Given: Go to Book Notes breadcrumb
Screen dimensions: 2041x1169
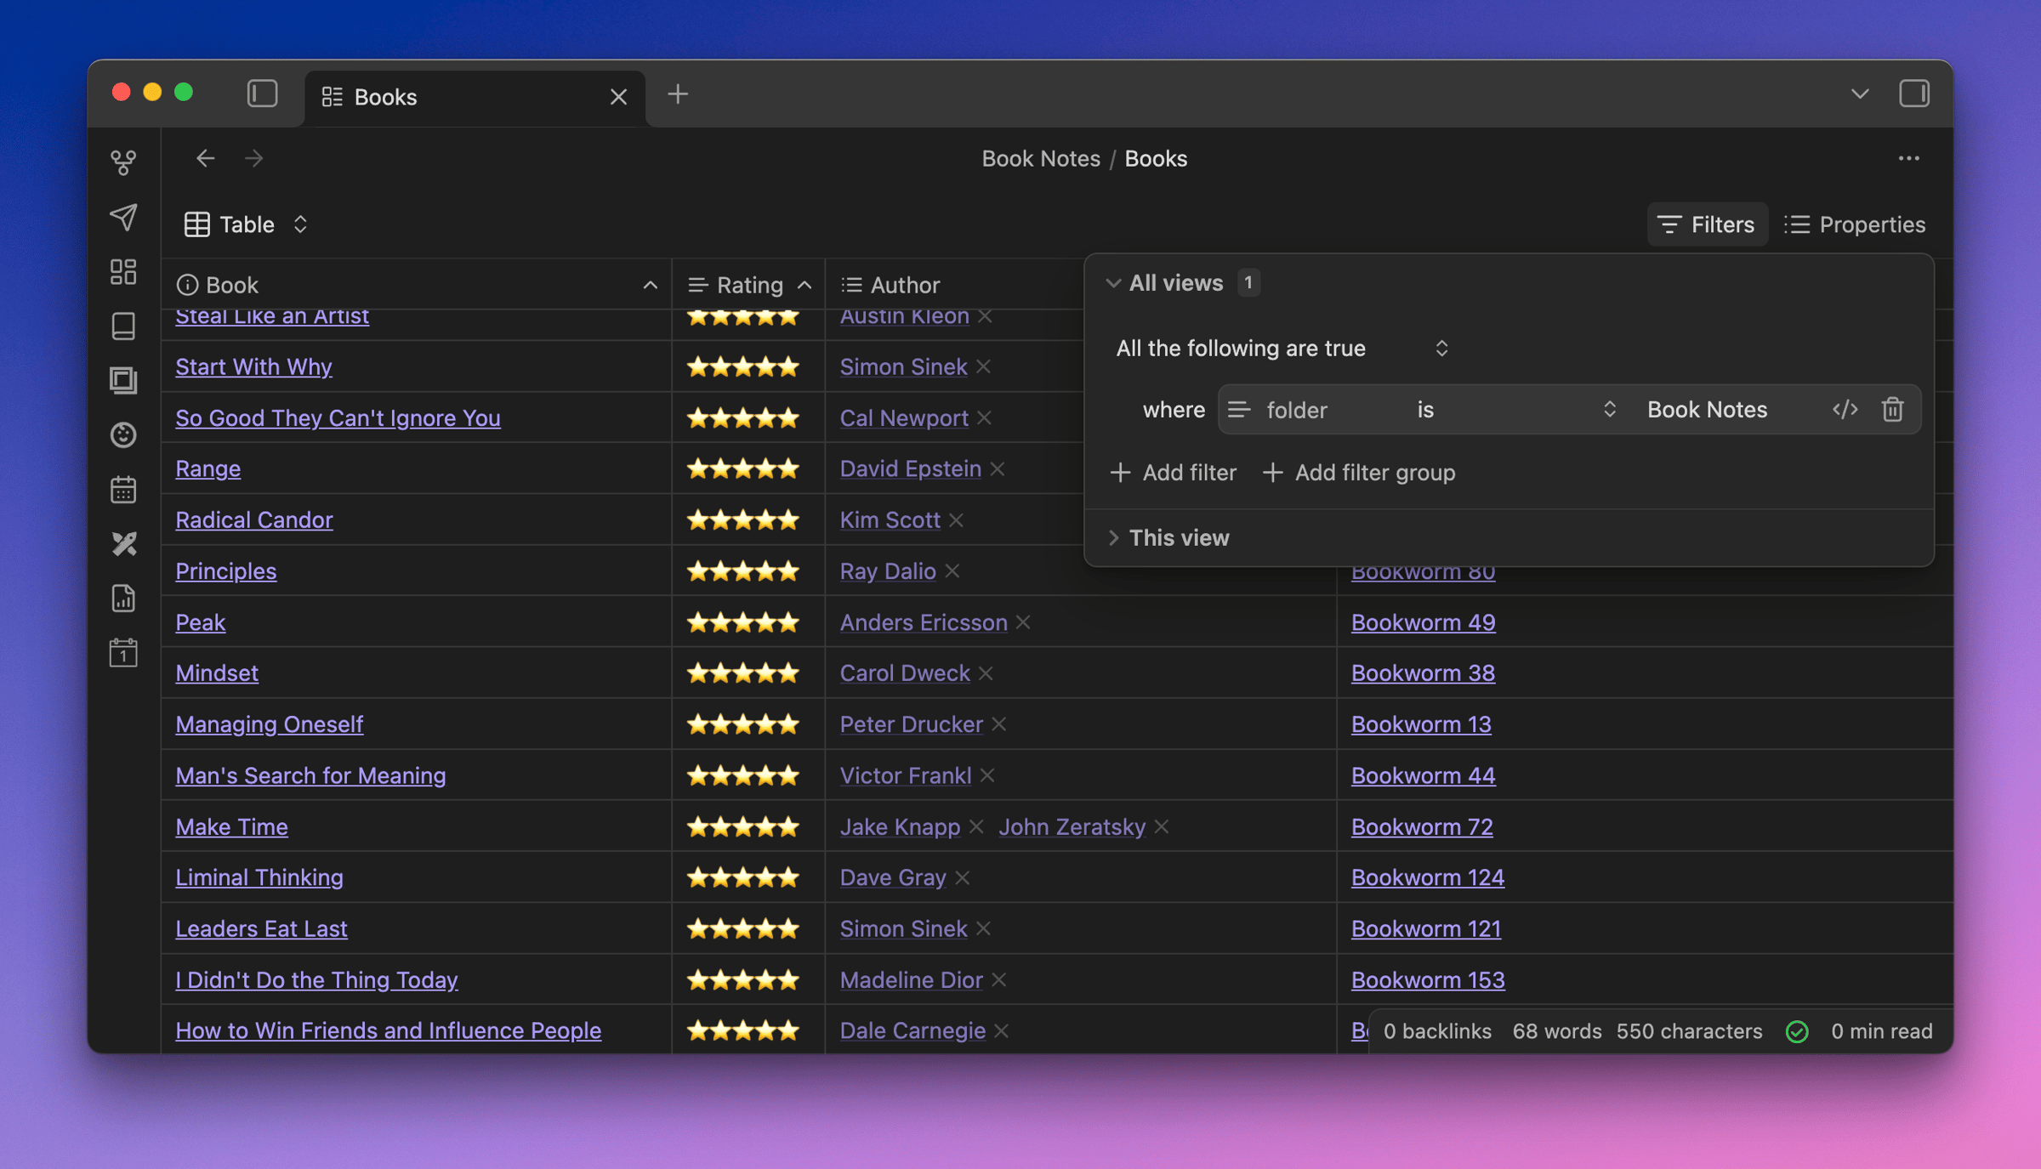Looking at the screenshot, I should (1041, 158).
